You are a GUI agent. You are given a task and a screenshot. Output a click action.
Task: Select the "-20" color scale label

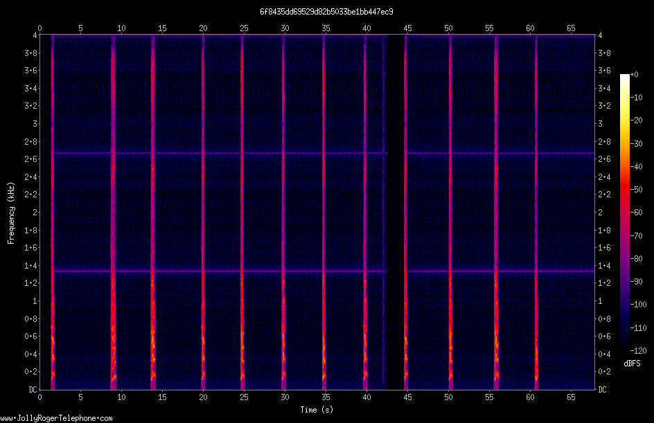(637, 120)
